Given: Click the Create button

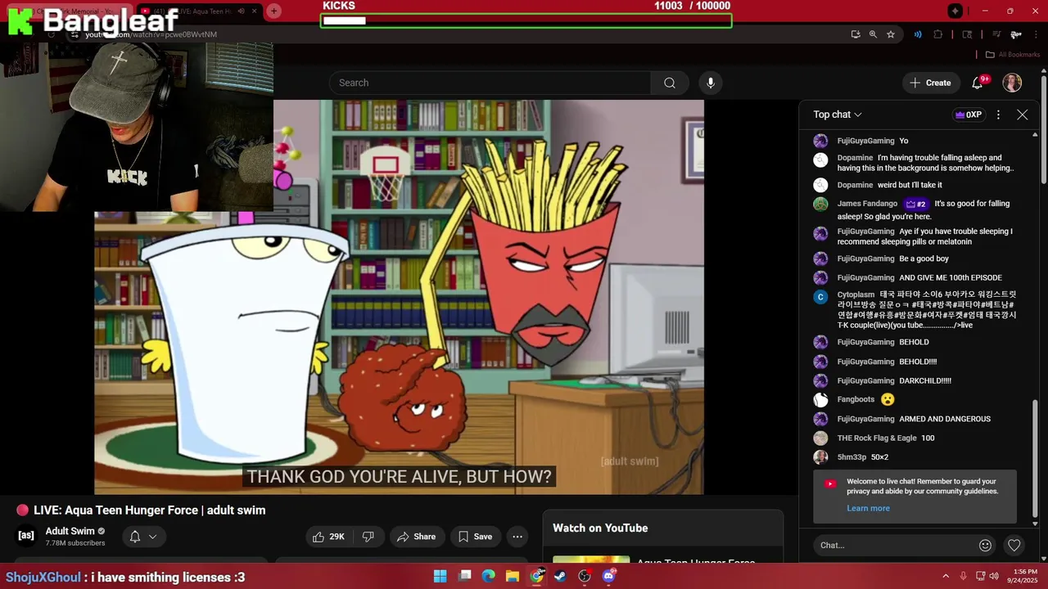Looking at the screenshot, I should [930, 83].
